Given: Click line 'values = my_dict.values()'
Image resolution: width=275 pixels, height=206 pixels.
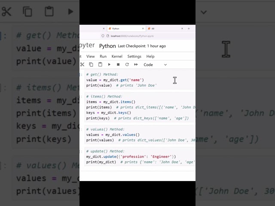Looking at the screenshot, I should pos(113,135).
